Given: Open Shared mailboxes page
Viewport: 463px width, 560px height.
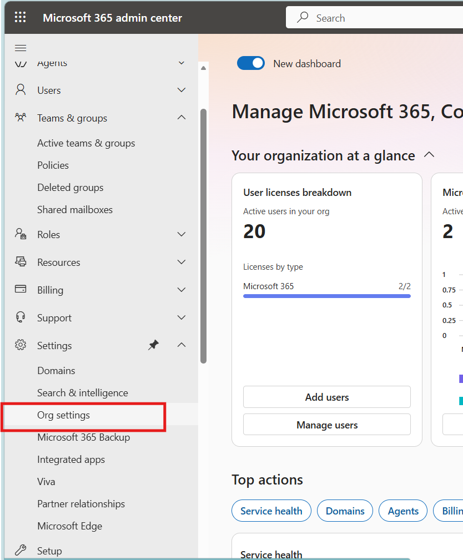Looking at the screenshot, I should coord(74,210).
